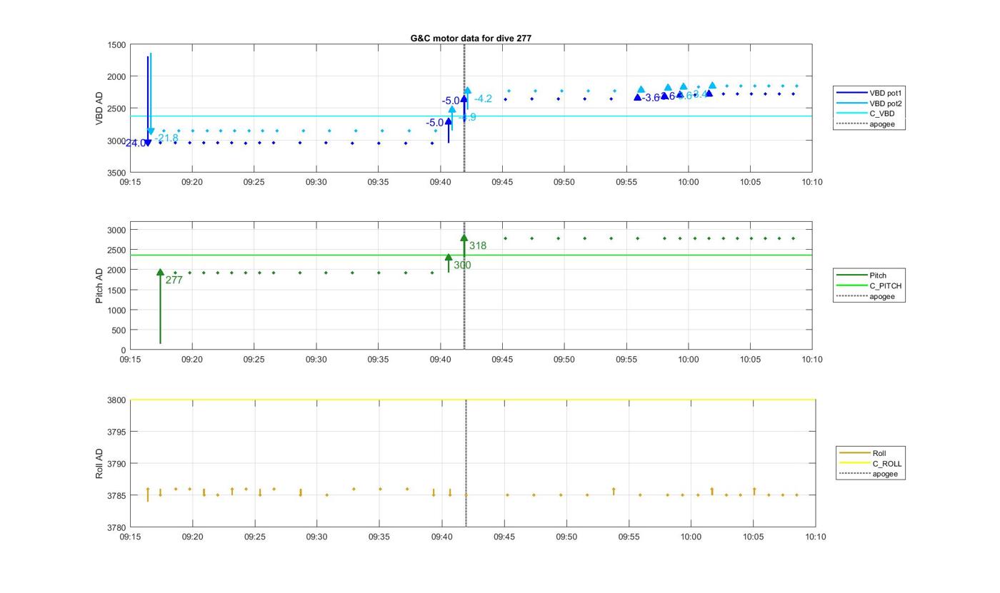The height and width of the screenshot is (593, 1000).
Task: Click the '3795' tick on the Roll axis
Action: (116, 432)
